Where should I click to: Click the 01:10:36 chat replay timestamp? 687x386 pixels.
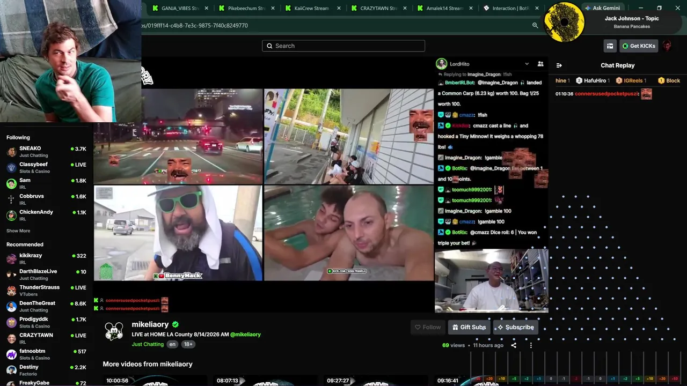[x=564, y=94]
